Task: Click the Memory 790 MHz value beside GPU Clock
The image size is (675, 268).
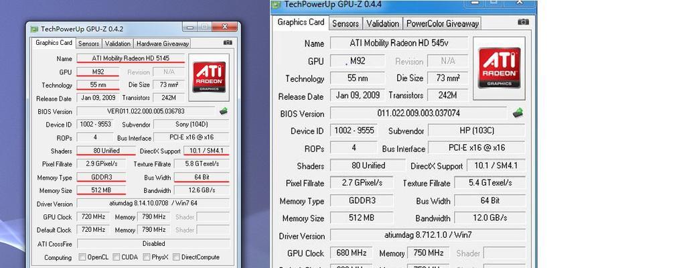Action: click(154, 216)
